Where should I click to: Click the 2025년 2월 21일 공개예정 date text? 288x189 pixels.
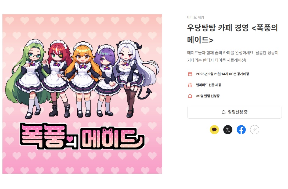click(x=222, y=74)
